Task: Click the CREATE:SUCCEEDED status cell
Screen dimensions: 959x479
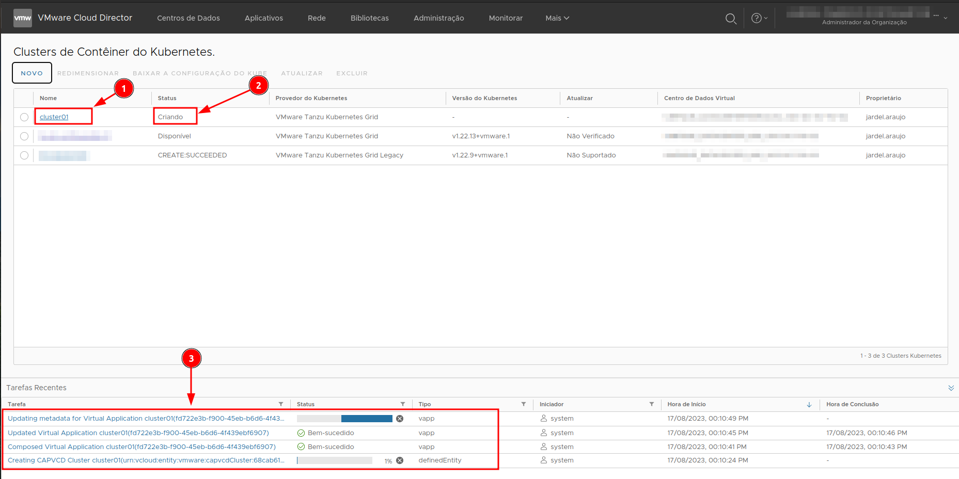Action: click(x=192, y=155)
